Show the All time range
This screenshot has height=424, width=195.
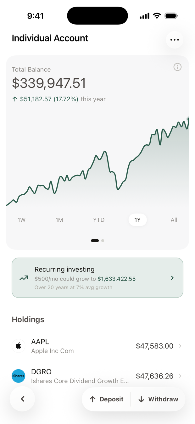(174, 220)
